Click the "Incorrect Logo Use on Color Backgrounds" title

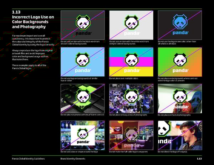(x=33, y=22)
